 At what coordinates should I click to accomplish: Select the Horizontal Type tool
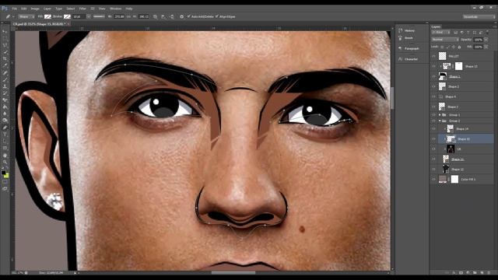5,135
